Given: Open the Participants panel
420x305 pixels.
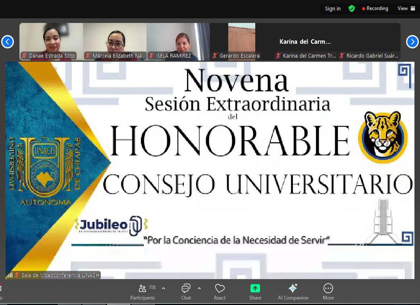Looking at the screenshot, I should click(143, 292).
